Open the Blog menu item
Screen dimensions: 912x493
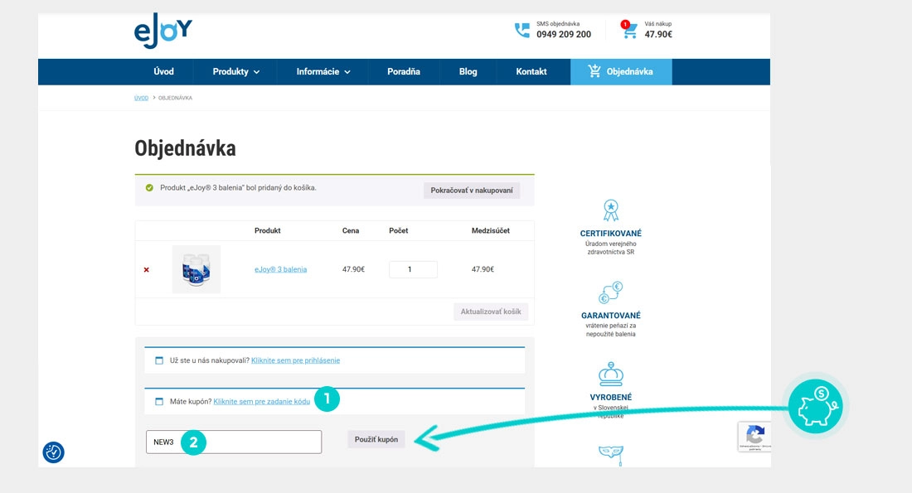point(468,71)
